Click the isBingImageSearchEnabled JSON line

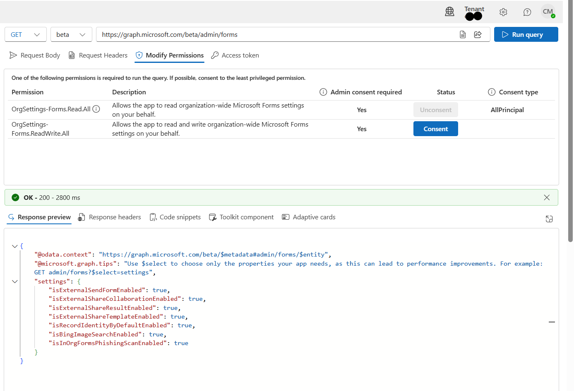coord(108,334)
